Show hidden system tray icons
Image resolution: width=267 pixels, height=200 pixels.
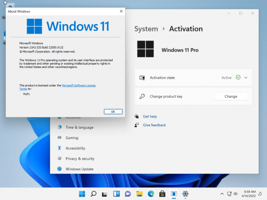pos(222,194)
